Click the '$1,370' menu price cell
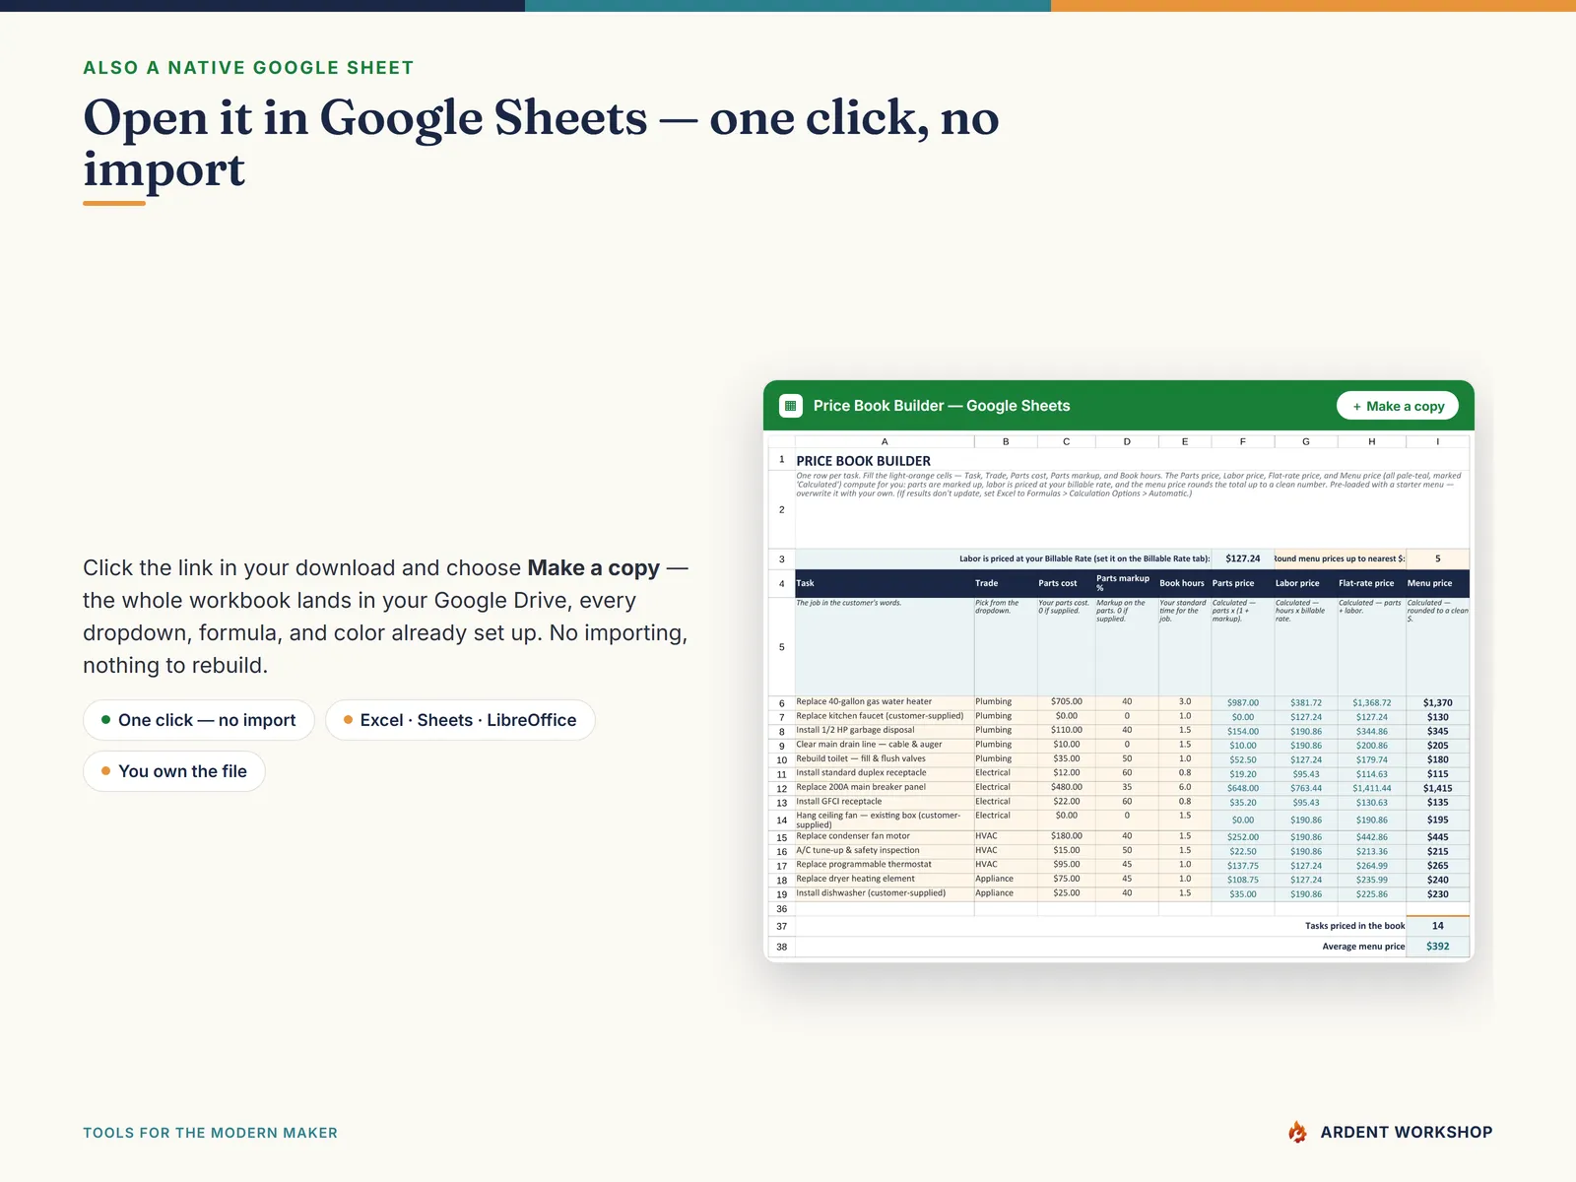Viewport: 1576px width, 1182px height. 1438,702
